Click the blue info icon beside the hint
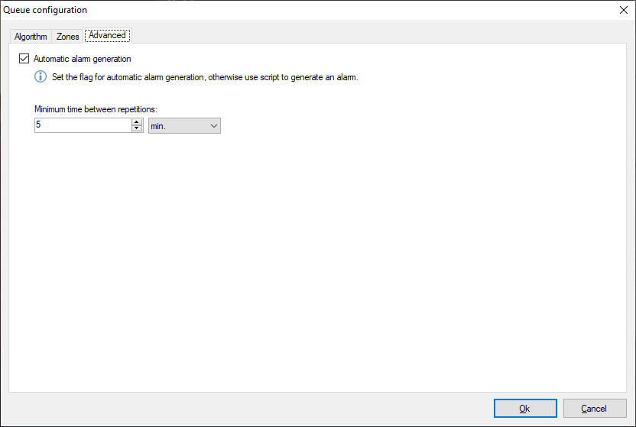The width and height of the screenshot is (636, 427). [x=41, y=77]
